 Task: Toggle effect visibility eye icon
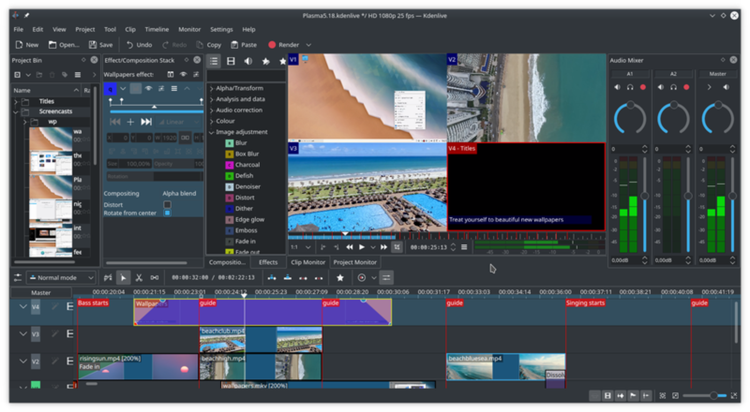[148, 89]
